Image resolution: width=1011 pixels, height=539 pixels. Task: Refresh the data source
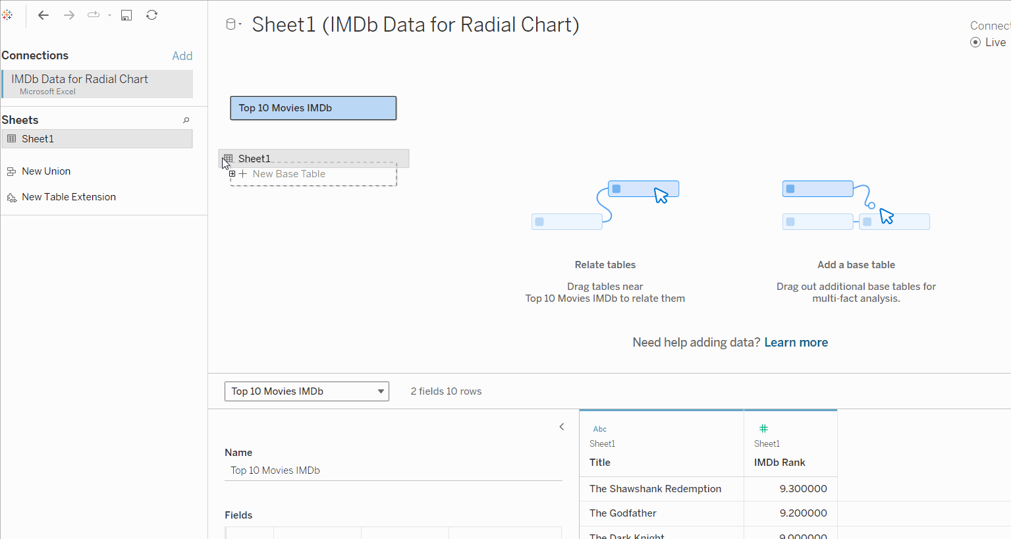click(151, 15)
